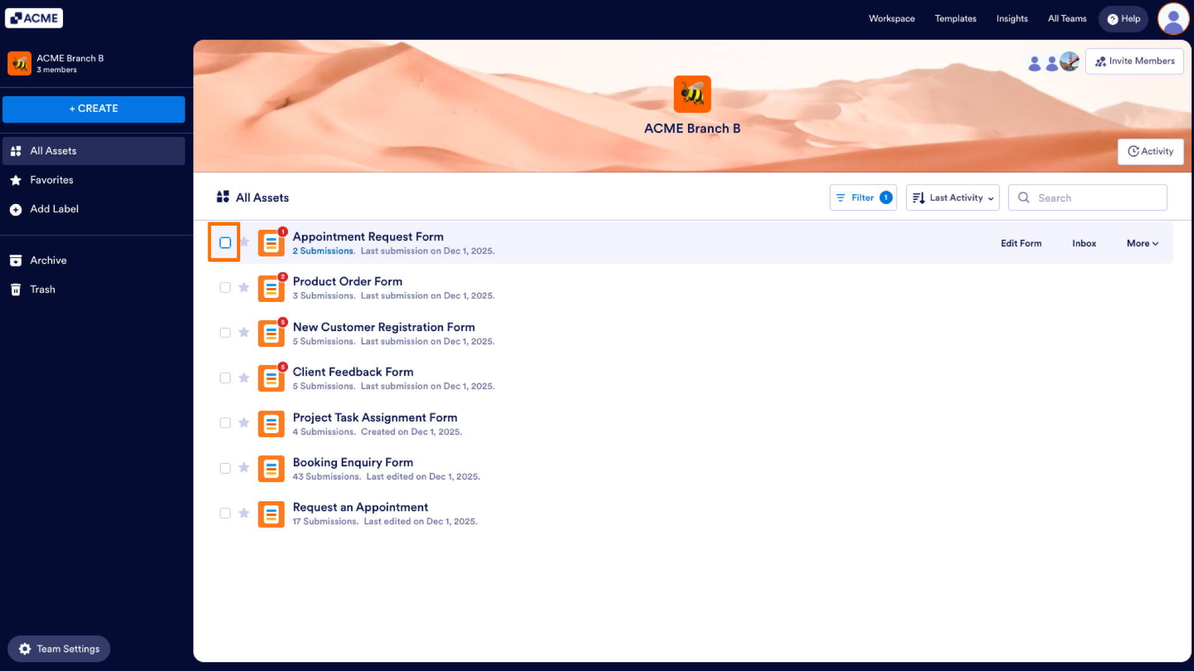Viewport: 1194px width, 671px height.
Task: Open the New Customer Registration Form title
Action: [x=384, y=327]
